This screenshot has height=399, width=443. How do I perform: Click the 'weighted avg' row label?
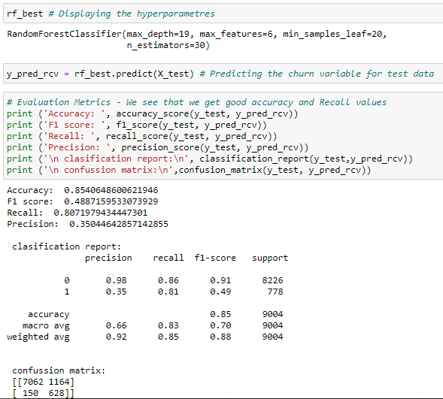coord(38,337)
